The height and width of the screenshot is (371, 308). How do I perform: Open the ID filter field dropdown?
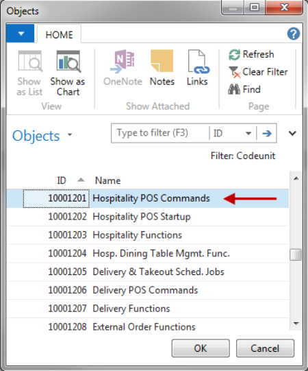pos(248,134)
